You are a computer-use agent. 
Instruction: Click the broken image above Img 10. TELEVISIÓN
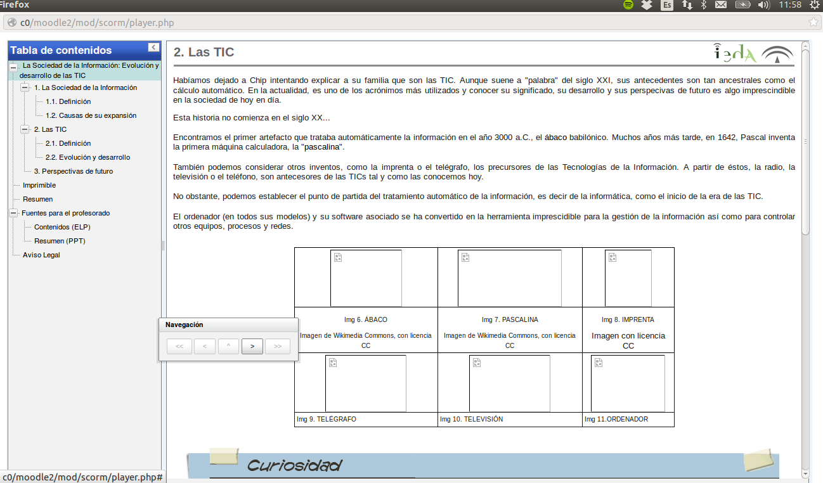(510, 383)
